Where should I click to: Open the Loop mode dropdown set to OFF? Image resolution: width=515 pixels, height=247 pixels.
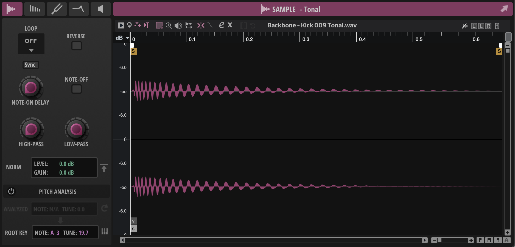[31, 44]
